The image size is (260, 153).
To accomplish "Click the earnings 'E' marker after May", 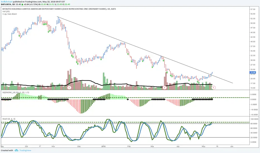I will tap(214, 88).
